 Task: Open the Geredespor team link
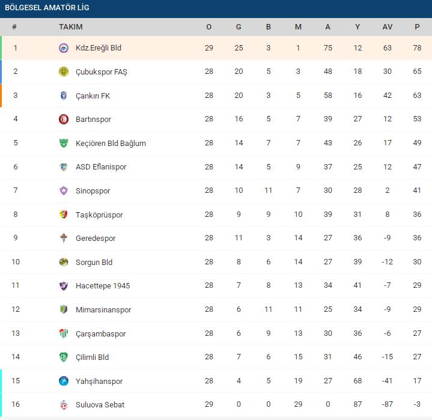coord(96,238)
